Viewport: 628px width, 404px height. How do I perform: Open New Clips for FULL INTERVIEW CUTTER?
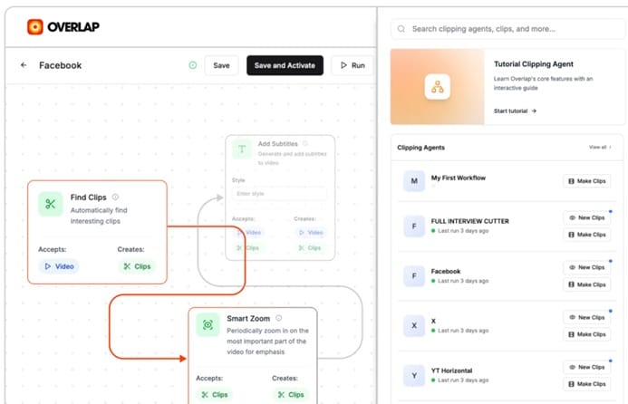tap(586, 217)
